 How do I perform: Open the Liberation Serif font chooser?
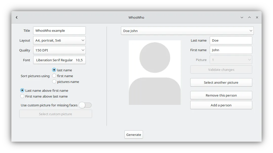click(59, 60)
